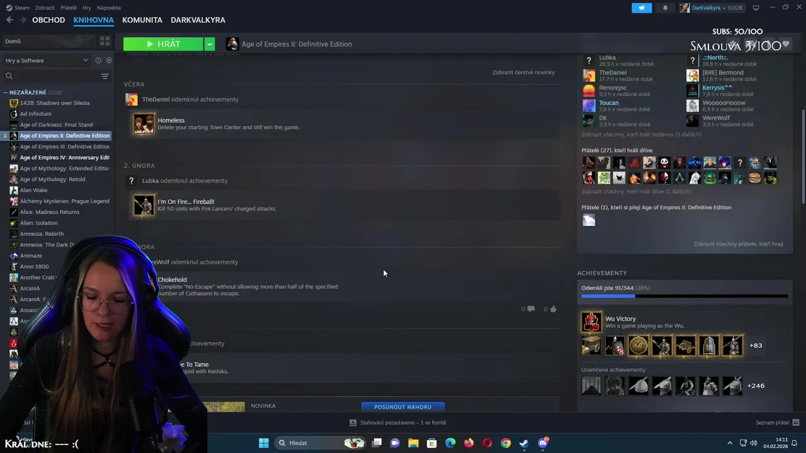Switch to KOMUNITA tab
Image resolution: width=806 pixels, height=453 pixels.
click(142, 20)
